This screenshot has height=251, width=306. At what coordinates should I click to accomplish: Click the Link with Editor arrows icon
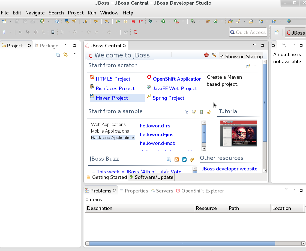pos(65,55)
